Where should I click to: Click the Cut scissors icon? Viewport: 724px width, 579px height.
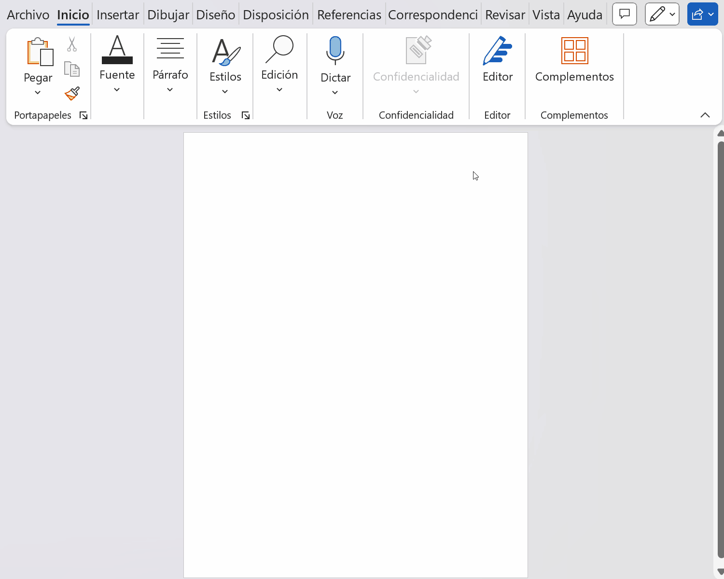click(x=72, y=44)
